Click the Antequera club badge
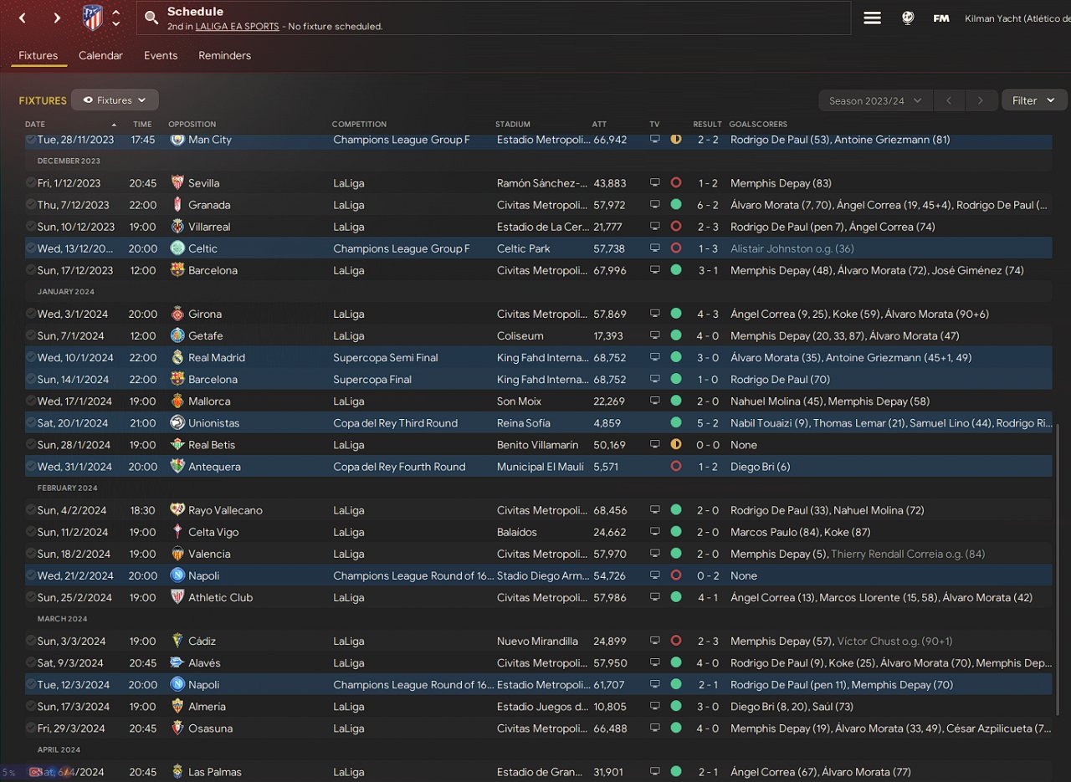The width and height of the screenshot is (1071, 782). (x=177, y=467)
